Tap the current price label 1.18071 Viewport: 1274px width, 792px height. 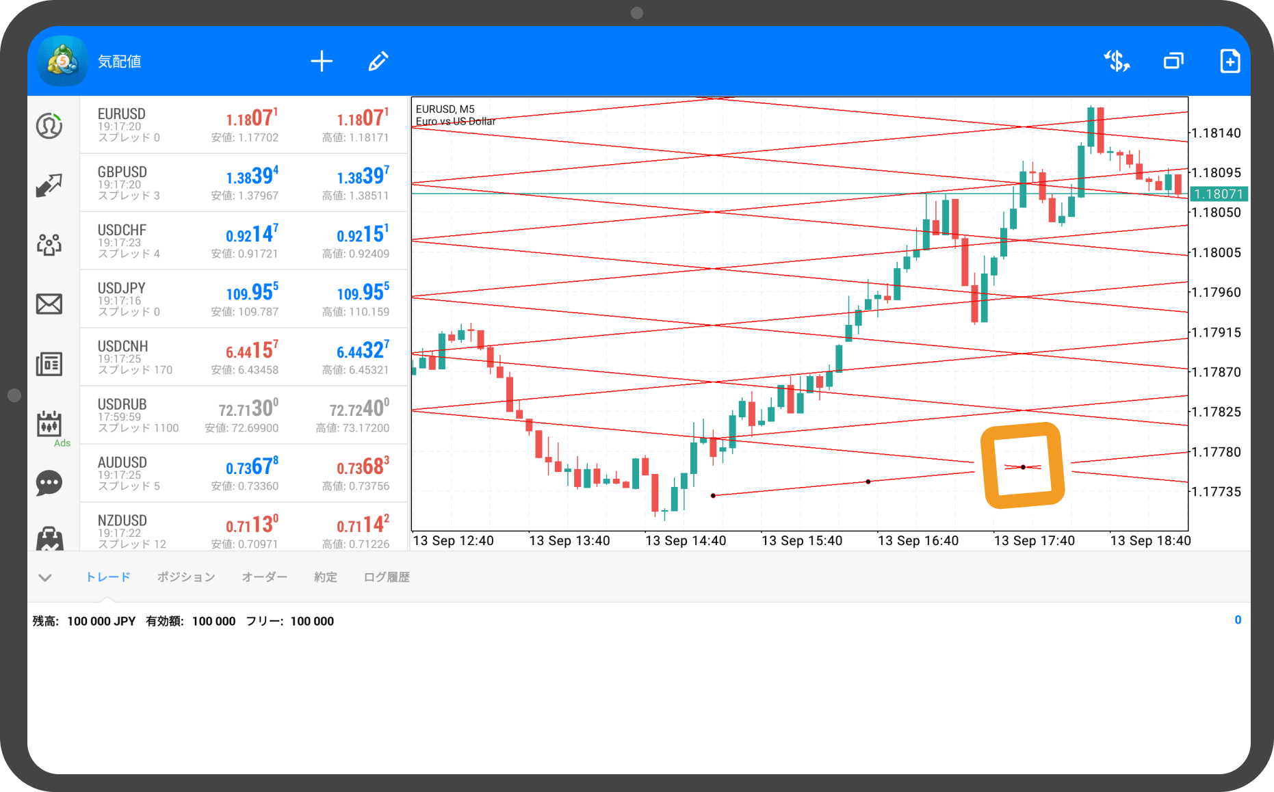[x=1219, y=194]
